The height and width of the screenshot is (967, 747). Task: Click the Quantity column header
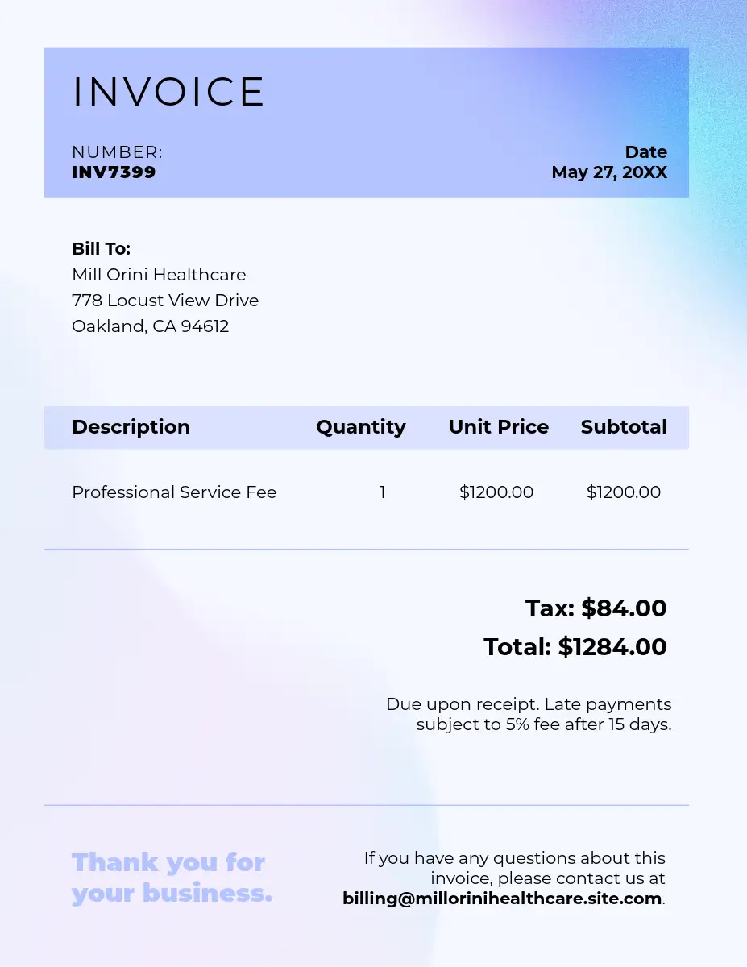point(360,427)
